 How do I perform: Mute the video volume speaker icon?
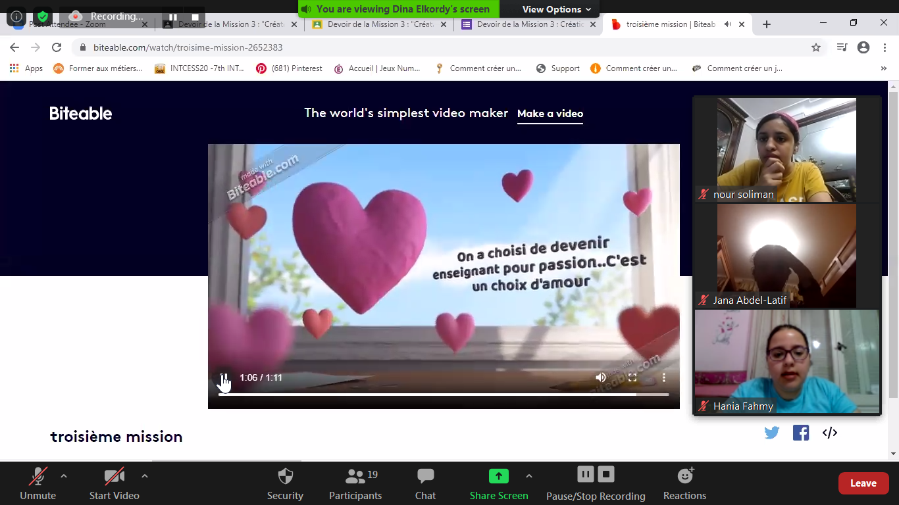point(601,377)
